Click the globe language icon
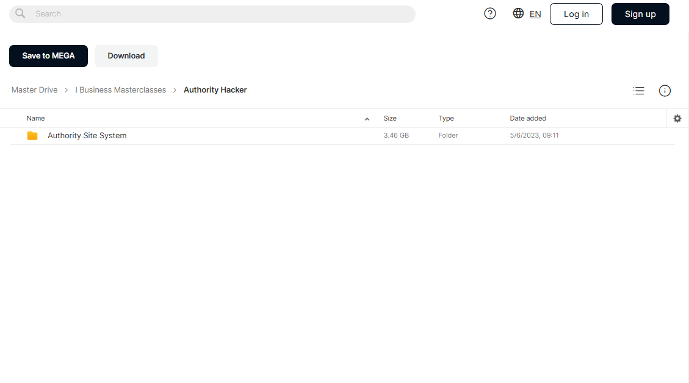The width and height of the screenshot is (689, 383). click(518, 13)
